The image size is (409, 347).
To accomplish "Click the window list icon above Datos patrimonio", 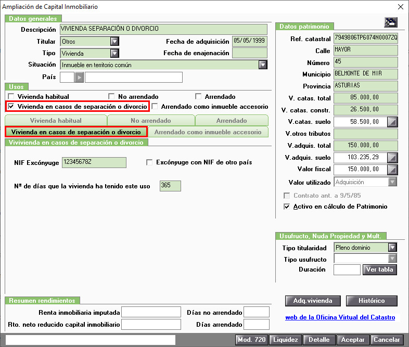I will click(391, 22).
